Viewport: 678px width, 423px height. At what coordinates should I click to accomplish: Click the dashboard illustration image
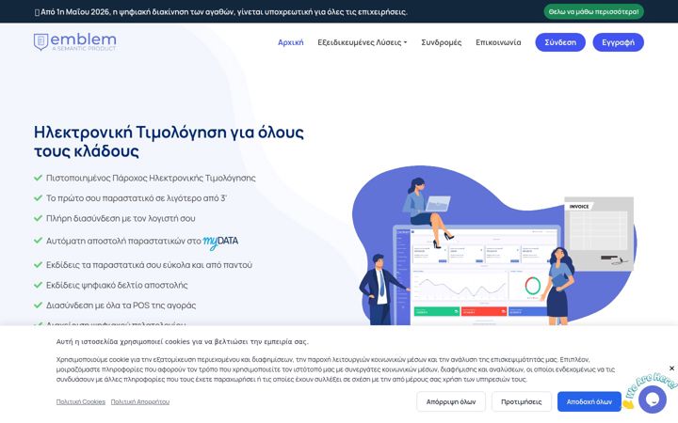492,245
